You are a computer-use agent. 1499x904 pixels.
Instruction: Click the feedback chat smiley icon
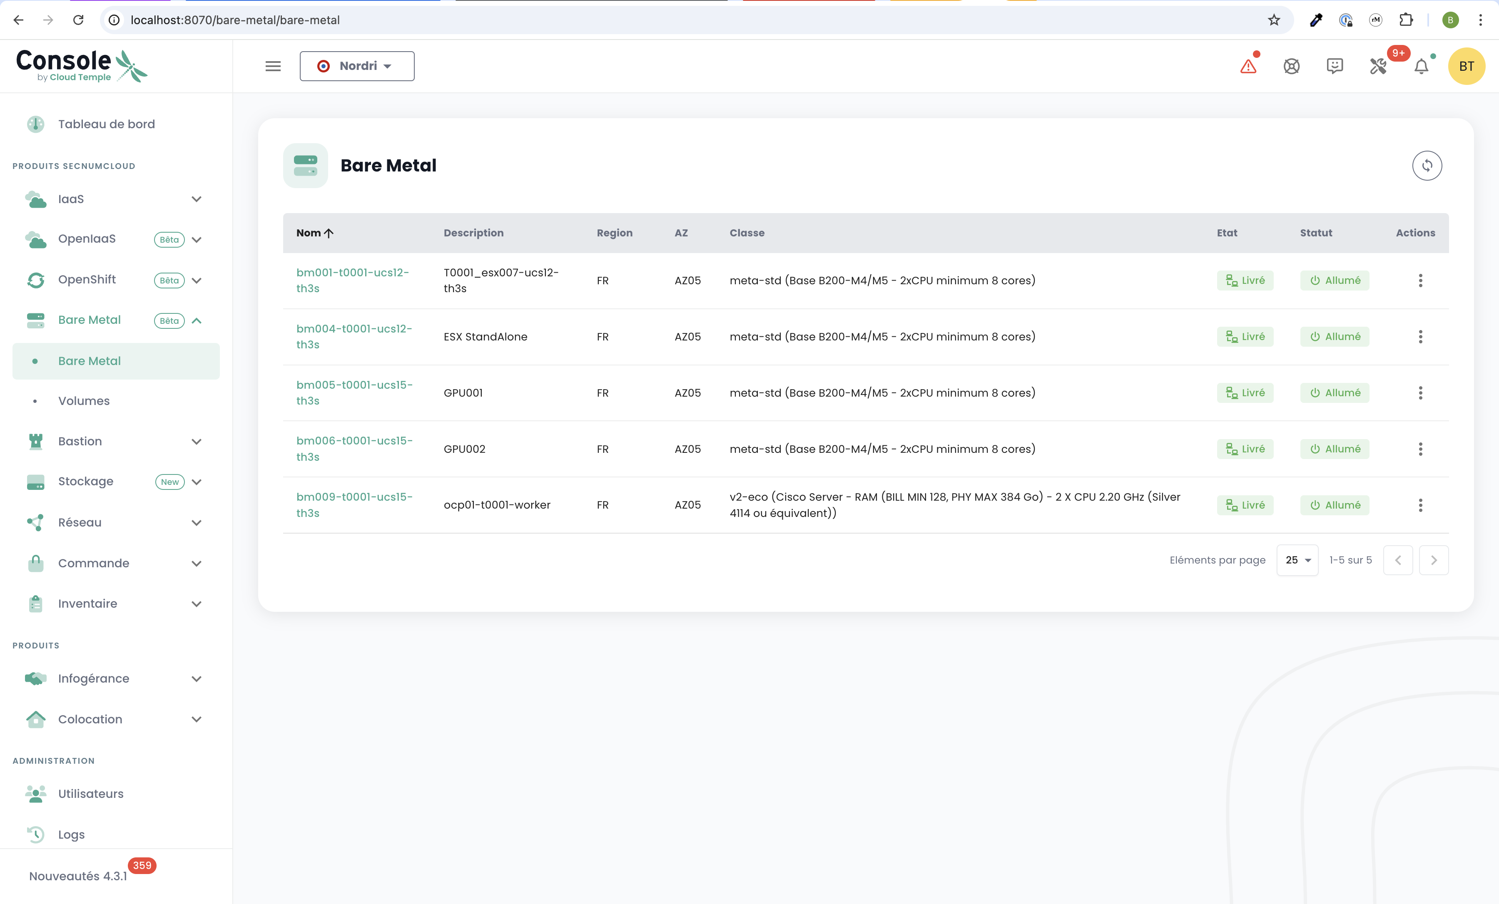[1334, 66]
